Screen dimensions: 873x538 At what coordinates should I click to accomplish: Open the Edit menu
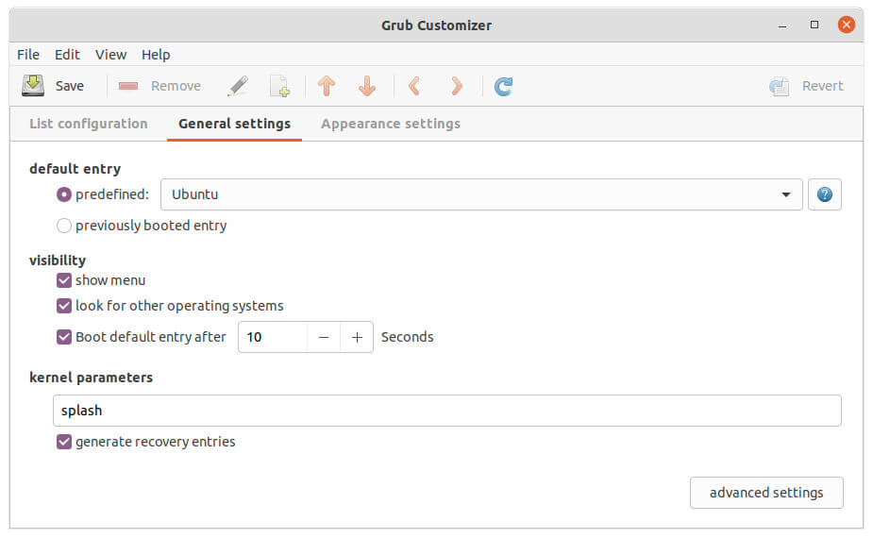point(67,55)
